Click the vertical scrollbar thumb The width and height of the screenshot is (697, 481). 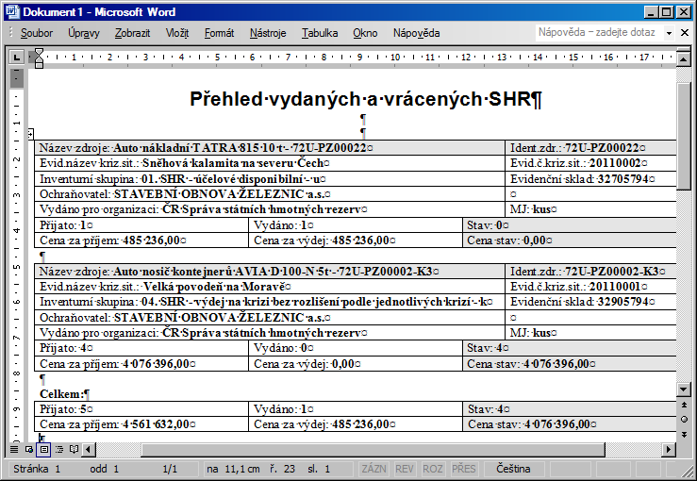click(684, 137)
